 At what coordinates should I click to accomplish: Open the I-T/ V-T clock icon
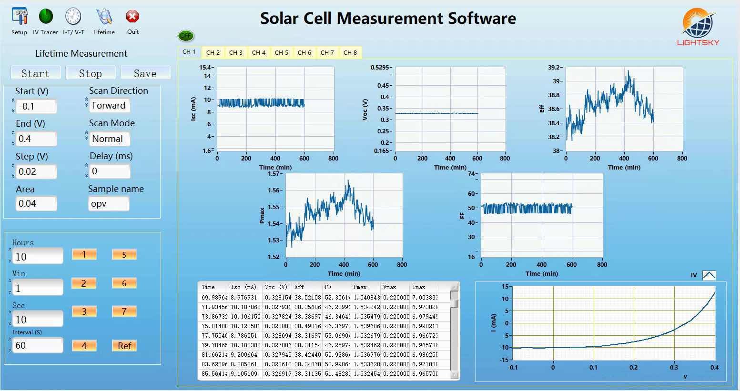73,17
